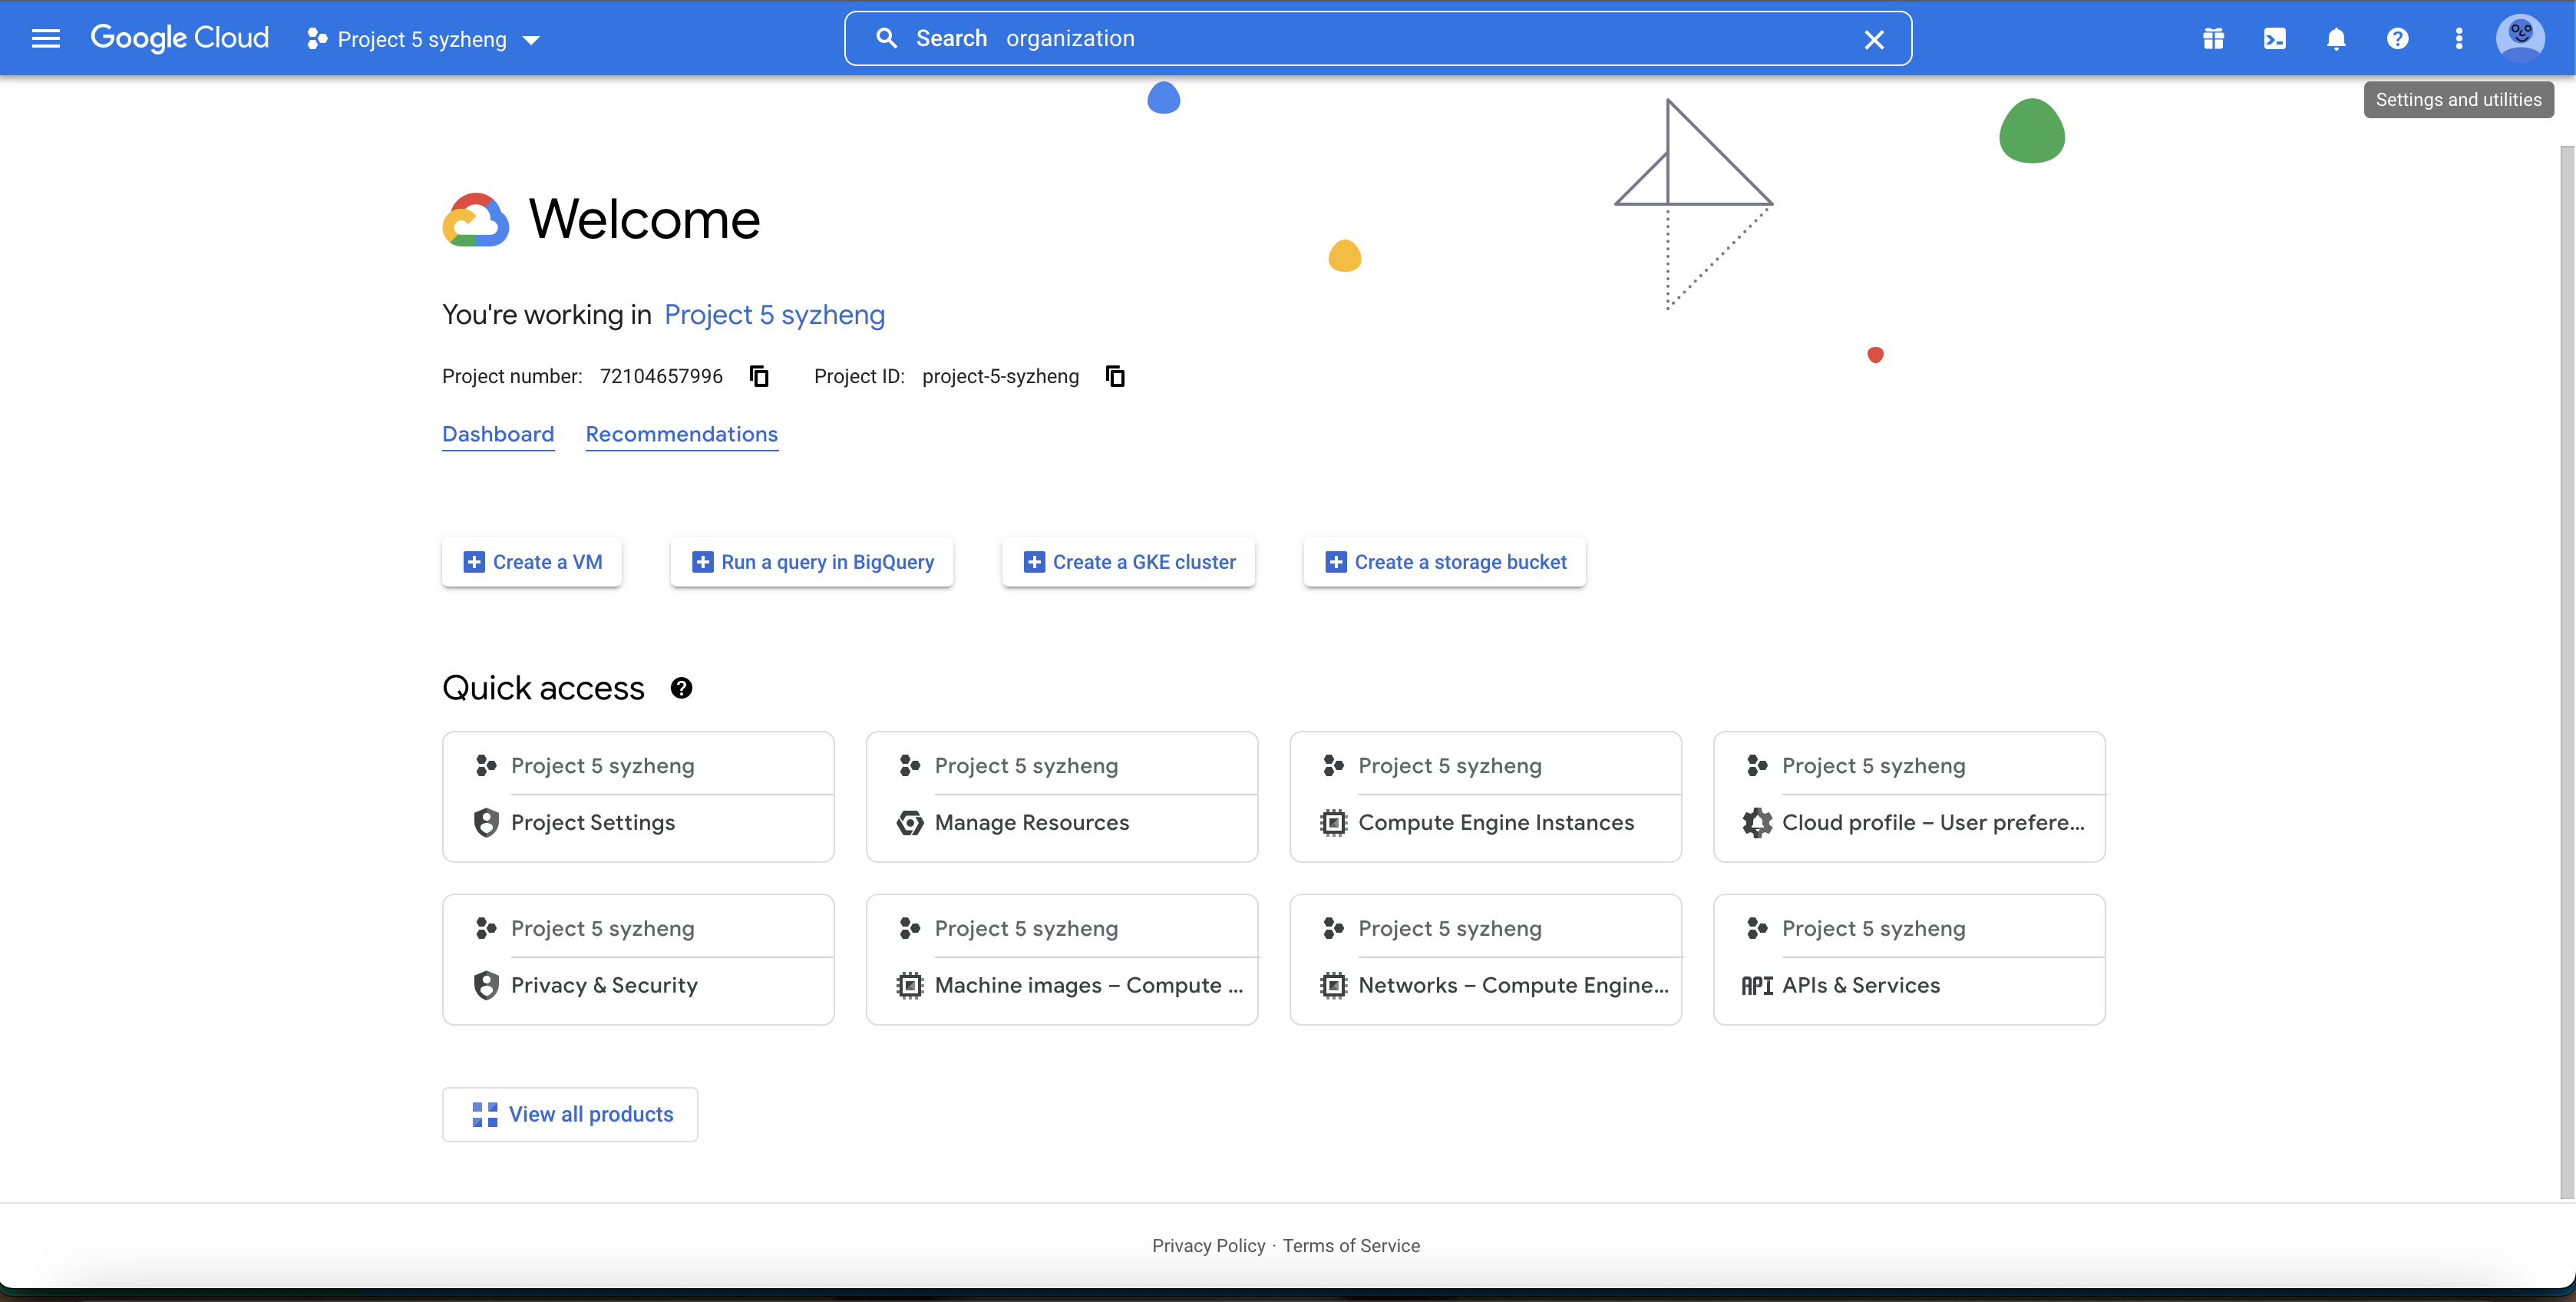Open APIs & Services card
The image size is (2576, 1302).
point(1909,960)
